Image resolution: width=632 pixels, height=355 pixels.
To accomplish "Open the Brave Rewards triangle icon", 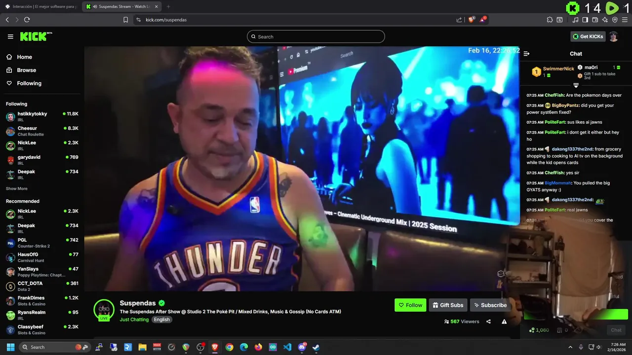I will 483,20.
